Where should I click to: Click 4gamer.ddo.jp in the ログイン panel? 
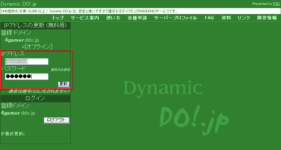pyautogui.click(x=18, y=113)
